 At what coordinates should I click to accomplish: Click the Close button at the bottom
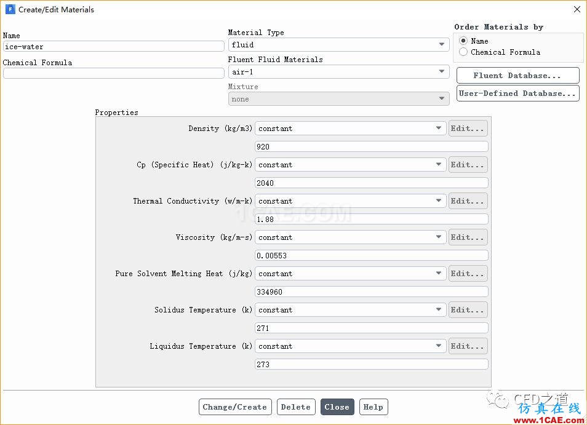[x=337, y=407]
